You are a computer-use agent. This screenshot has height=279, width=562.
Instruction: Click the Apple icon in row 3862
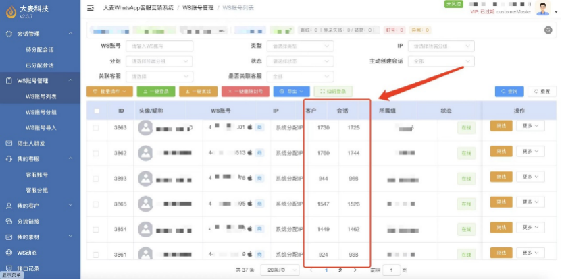(250, 153)
